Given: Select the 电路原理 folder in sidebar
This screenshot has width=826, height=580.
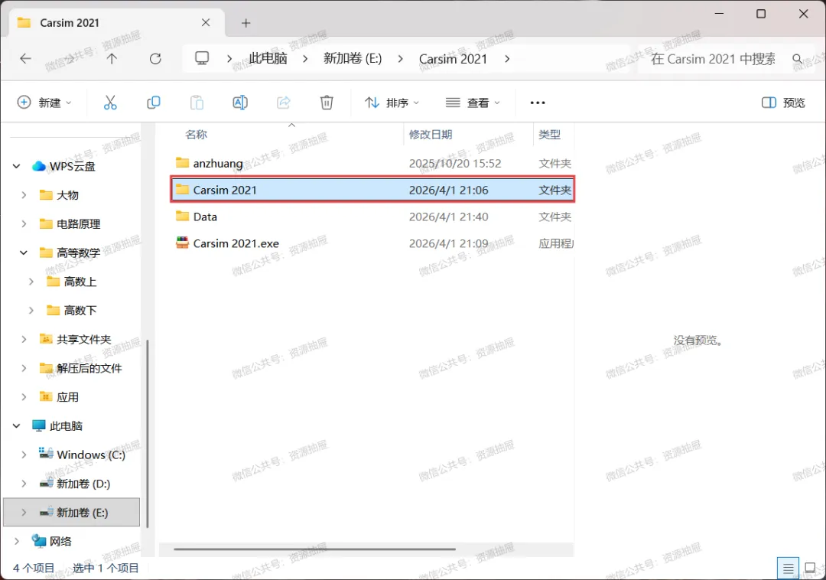Looking at the screenshot, I should (79, 224).
